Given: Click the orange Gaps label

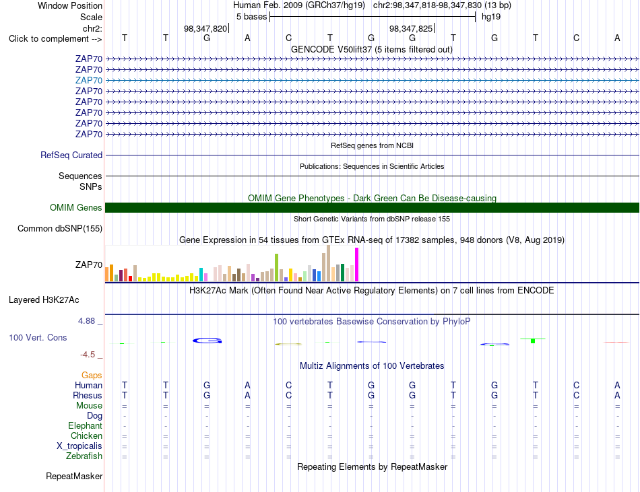Looking at the screenshot, I should click(92, 376).
